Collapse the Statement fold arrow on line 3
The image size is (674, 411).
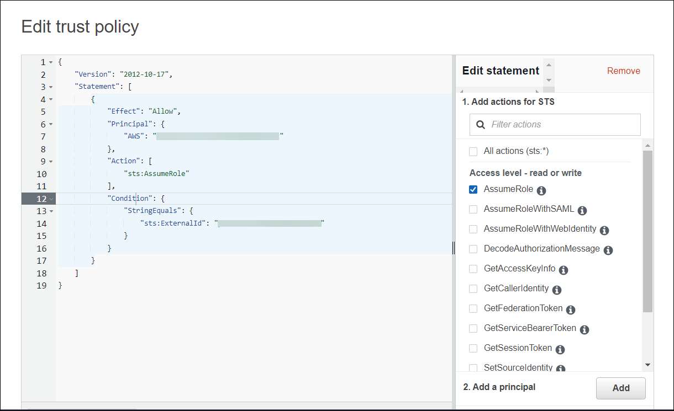pyautogui.click(x=51, y=87)
